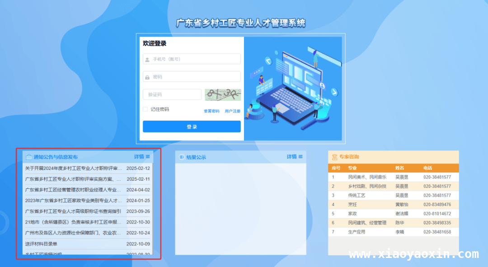Click the name 陈华

tap(399, 223)
